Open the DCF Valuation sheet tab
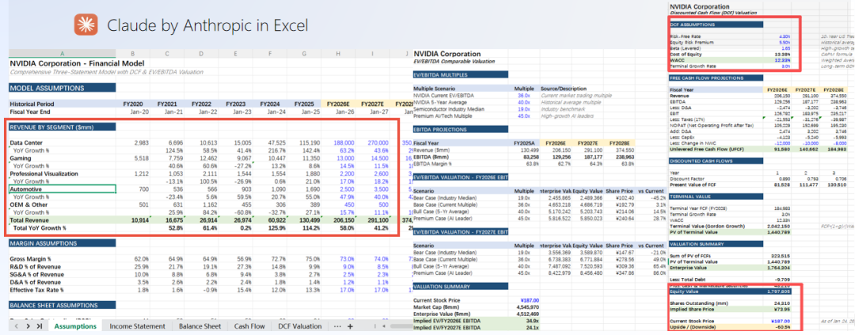Viewport: 855px width, 335px height. (299, 326)
